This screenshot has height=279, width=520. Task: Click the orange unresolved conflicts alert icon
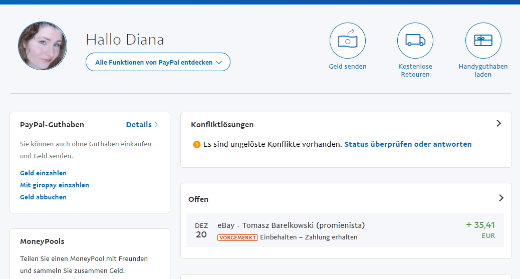(x=197, y=144)
